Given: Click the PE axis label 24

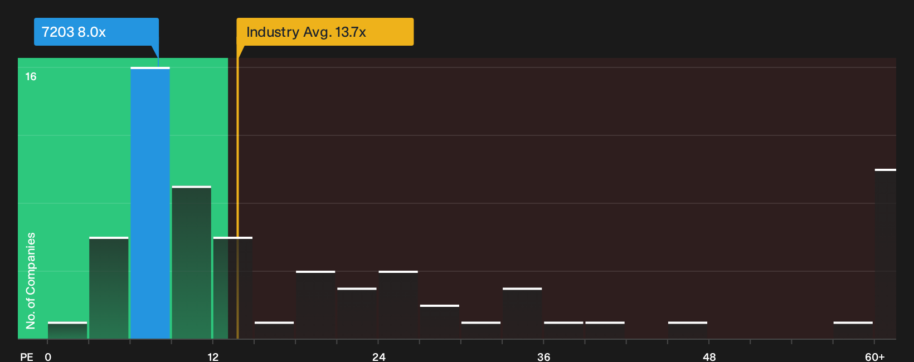Looking at the screenshot, I should [379, 356].
